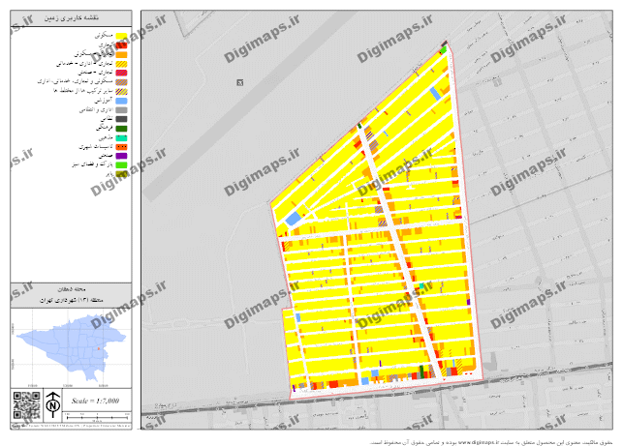623x446 pixels.
Task: Click the orange-purple hatched legend swatch
Action: click(x=121, y=82)
